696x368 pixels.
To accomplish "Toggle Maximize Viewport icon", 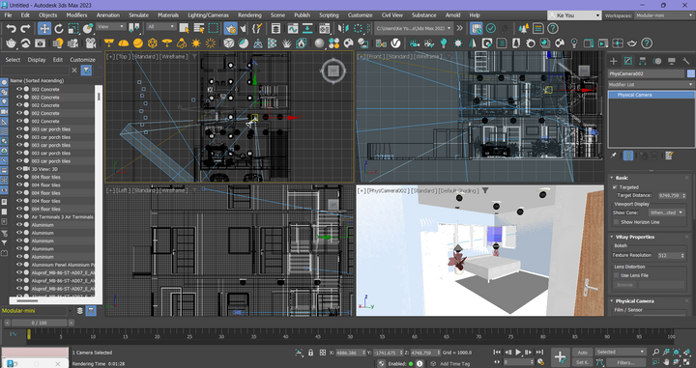I will [x=687, y=363].
